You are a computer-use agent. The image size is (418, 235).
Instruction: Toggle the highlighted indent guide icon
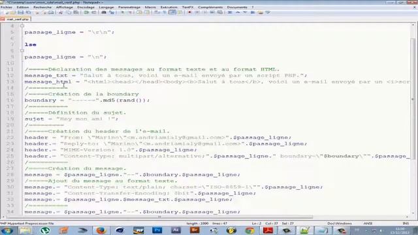(172, 12)
